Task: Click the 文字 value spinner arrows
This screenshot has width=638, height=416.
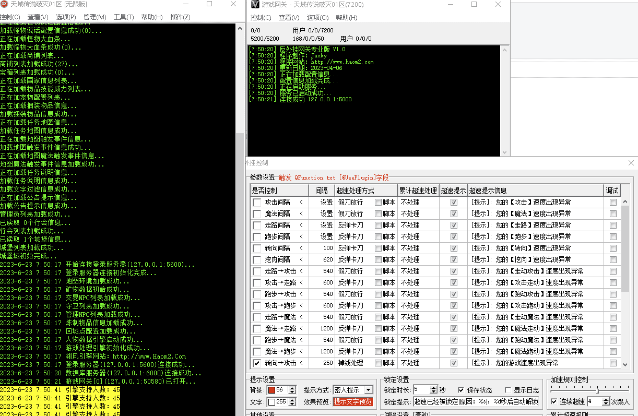Action: pos(292,402)
